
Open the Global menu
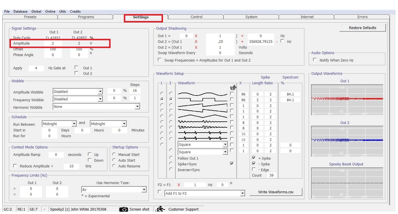(x=36, y=12)
